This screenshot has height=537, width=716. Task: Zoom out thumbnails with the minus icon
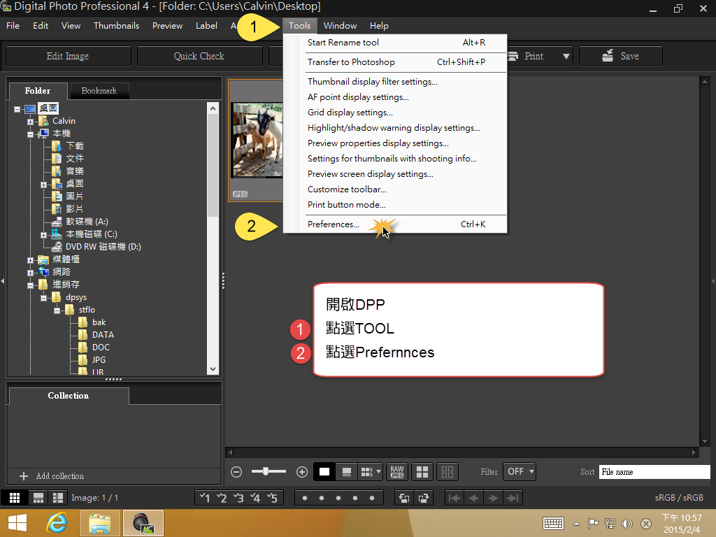click(236, 472)
